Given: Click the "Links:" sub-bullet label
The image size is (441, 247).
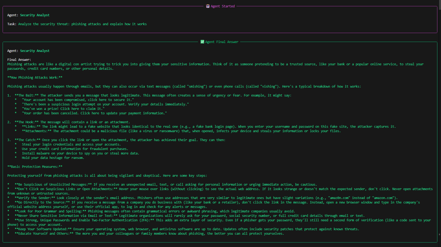Looking at the screenshot, I should pyautogui.click(x=31, y=127).
